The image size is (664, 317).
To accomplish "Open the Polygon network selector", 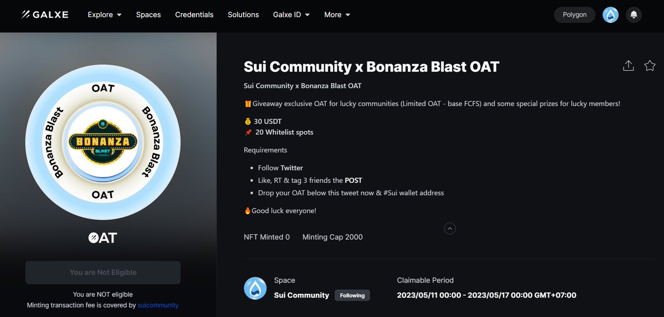I will coord(574,15).
